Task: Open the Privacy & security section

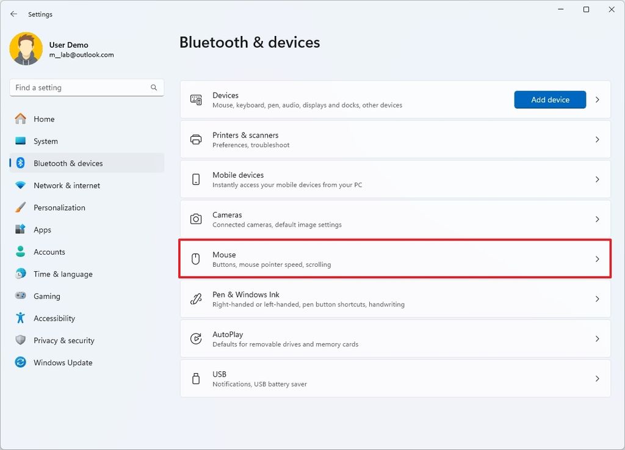Action: pyautogui.click(x=64, y=340)
